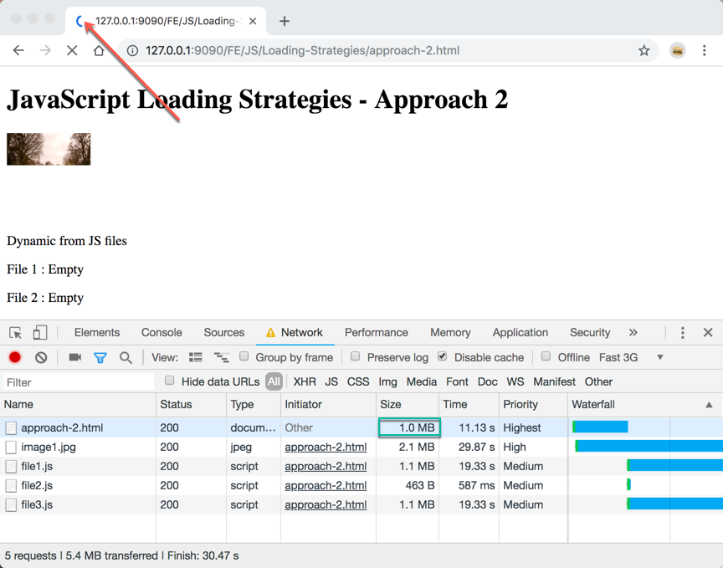This screenshot has width=723, height=568.
Task: Filter requests by Media
Action: 422,381
